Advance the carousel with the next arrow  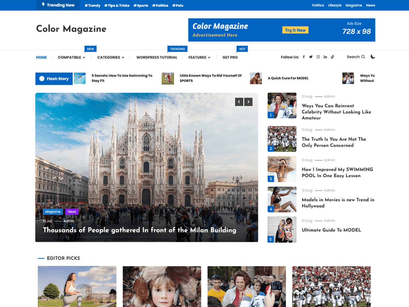248,102
